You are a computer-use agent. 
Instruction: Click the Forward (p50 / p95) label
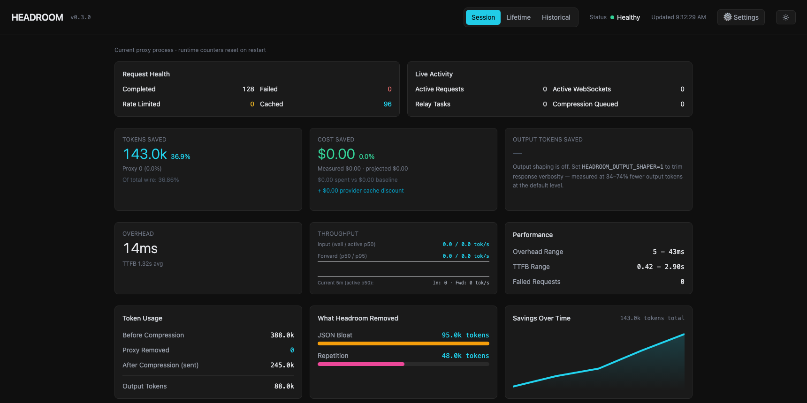tap(342, 256)
